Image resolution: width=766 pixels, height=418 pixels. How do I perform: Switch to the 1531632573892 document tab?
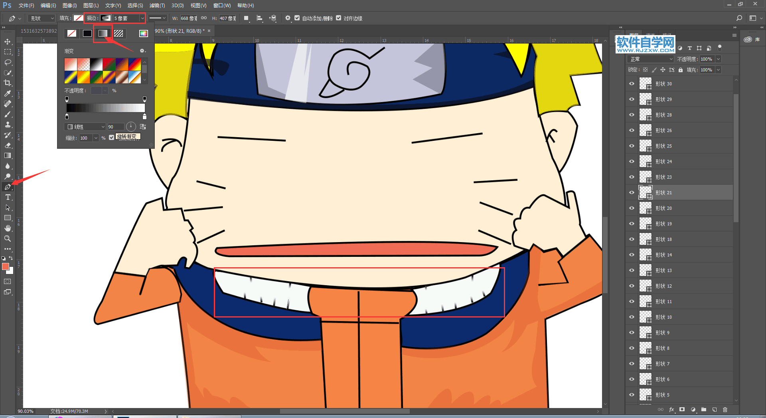[39, 31]
